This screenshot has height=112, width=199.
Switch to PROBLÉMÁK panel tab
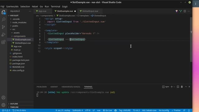(42, 87)
